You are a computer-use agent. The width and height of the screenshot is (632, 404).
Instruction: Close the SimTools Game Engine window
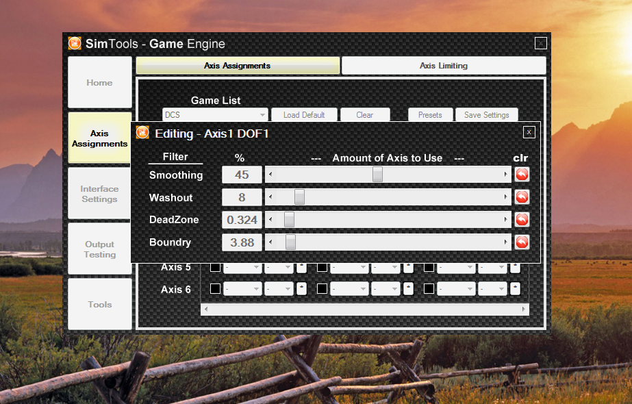pyautogui.click(x=540, y=43)
